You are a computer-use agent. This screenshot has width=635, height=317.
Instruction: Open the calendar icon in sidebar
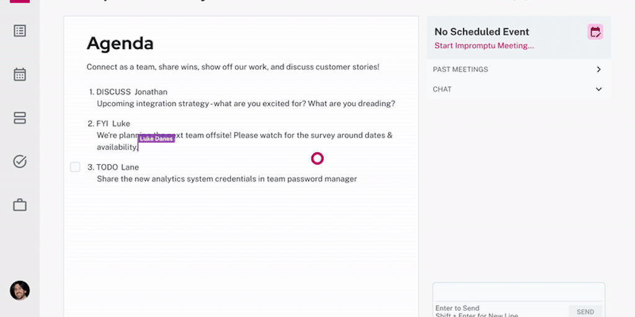[20, 74]
